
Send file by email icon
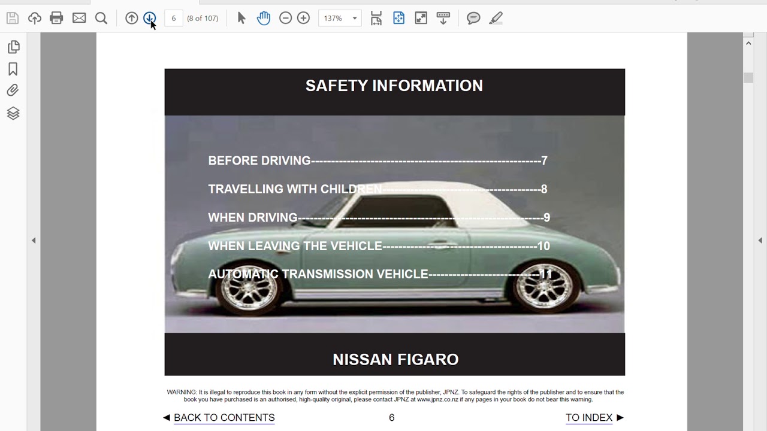[x=79, y=18]
